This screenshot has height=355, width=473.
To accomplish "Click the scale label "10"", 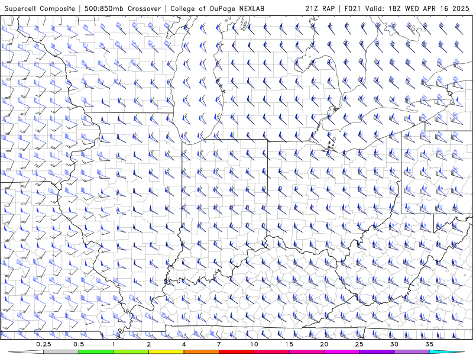I will tap(254, 344).
